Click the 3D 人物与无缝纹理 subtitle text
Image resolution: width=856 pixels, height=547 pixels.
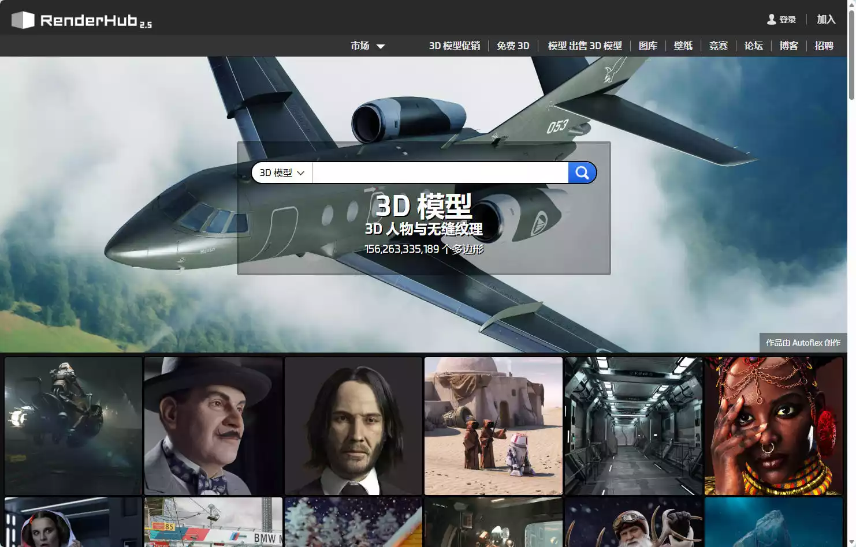click(424, 229)
